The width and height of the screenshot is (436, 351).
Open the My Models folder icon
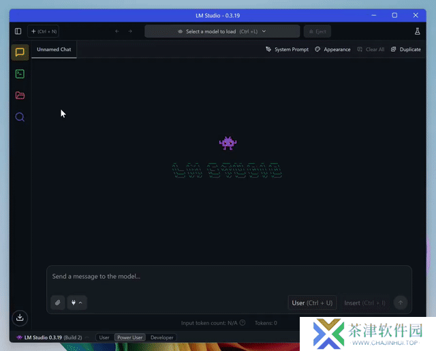click(x=20, y=95)
